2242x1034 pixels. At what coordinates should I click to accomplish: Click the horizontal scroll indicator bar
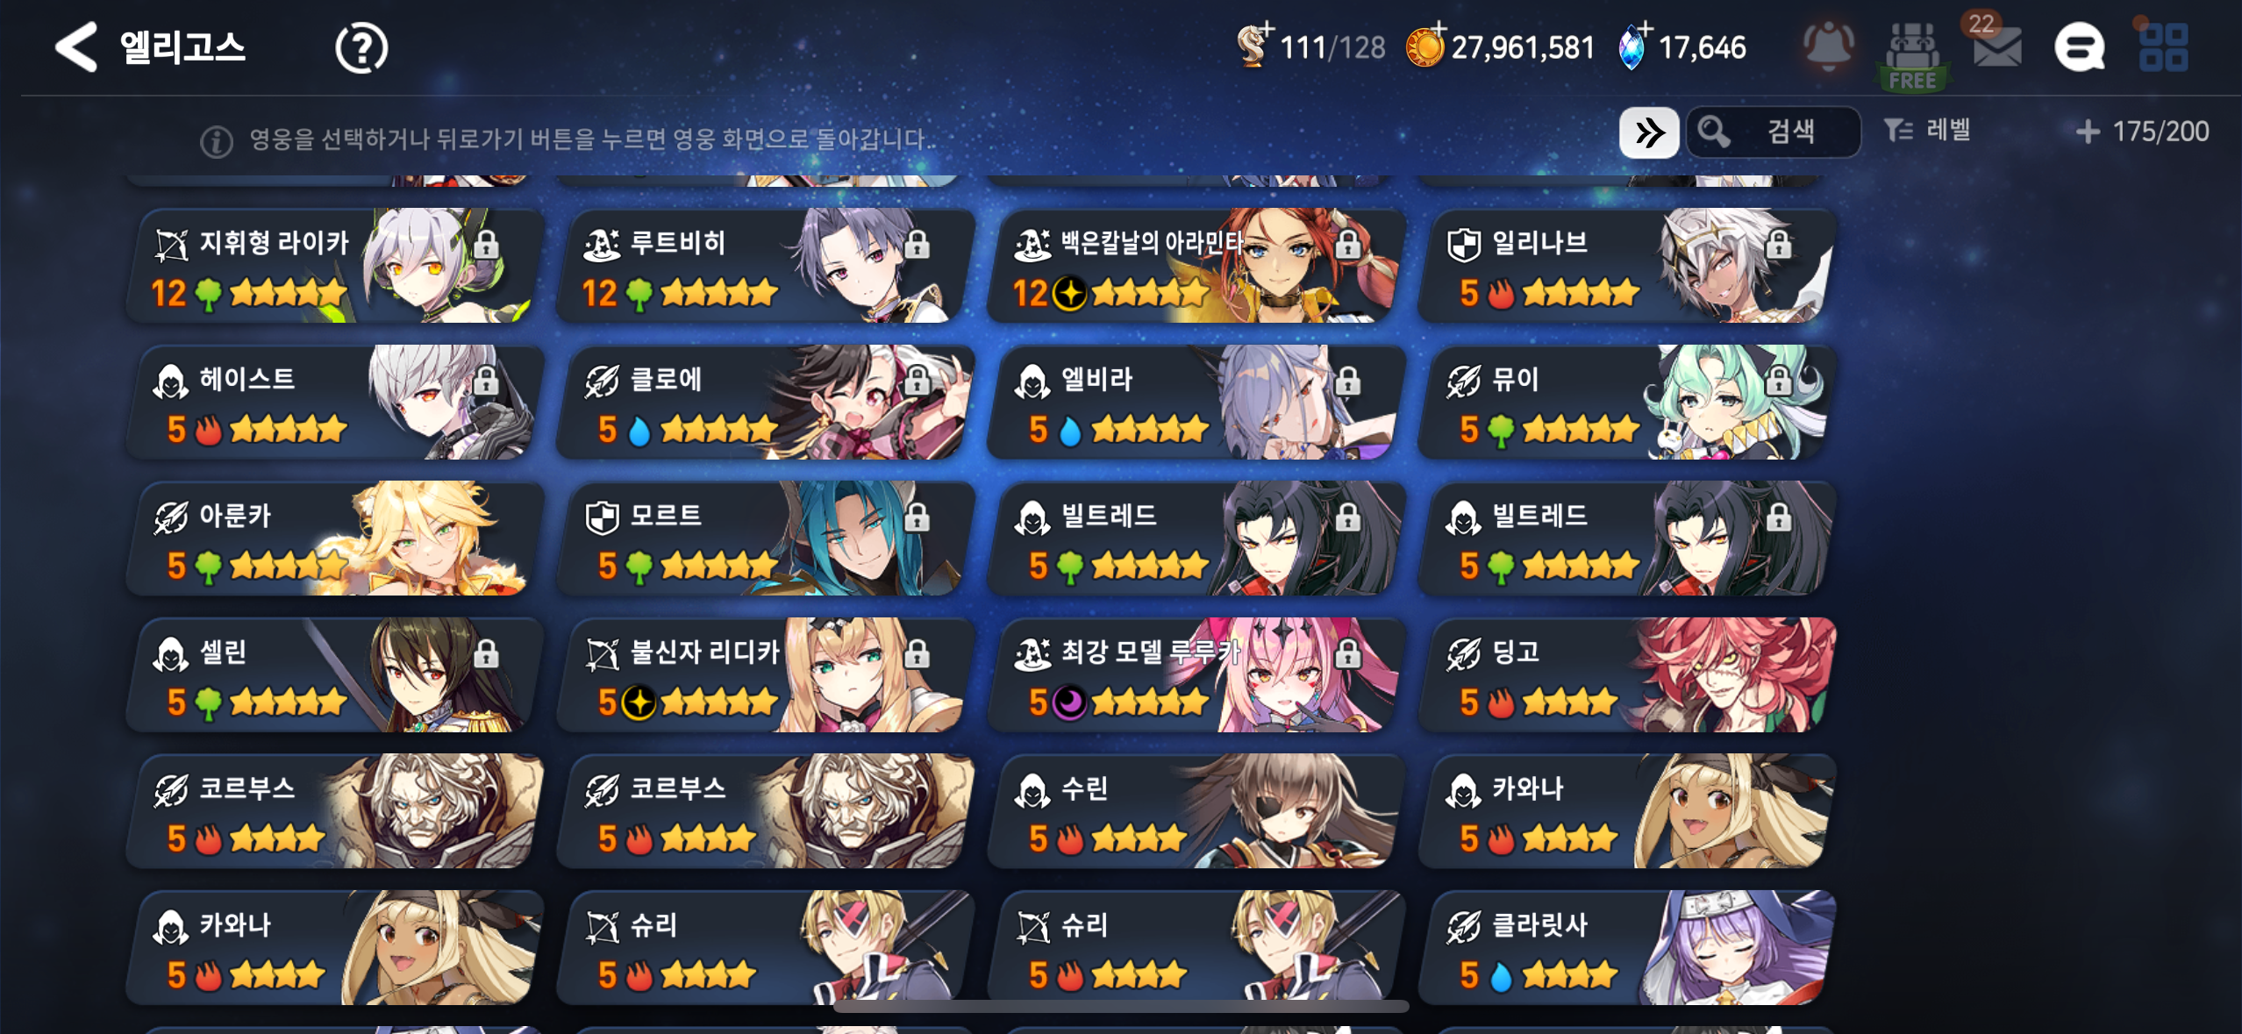(1121, 1006)
